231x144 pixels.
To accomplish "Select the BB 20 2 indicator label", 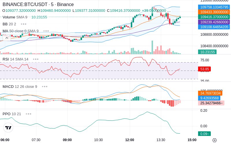I will [x=9, y=24].
